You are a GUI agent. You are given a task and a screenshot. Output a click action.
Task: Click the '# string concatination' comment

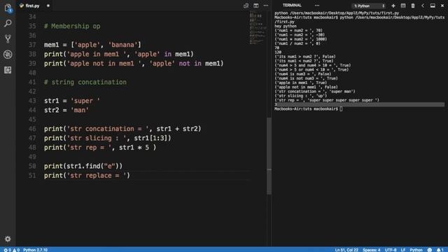pos(85,83)
